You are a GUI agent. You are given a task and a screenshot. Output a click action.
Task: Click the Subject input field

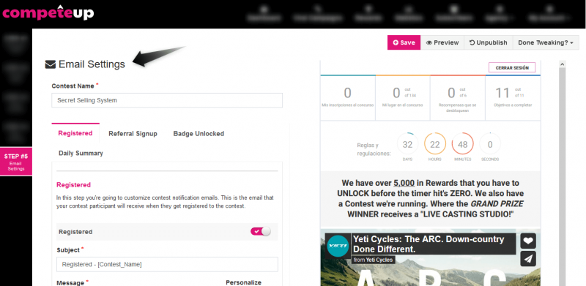pyautogui.click(x=167, y=264)
